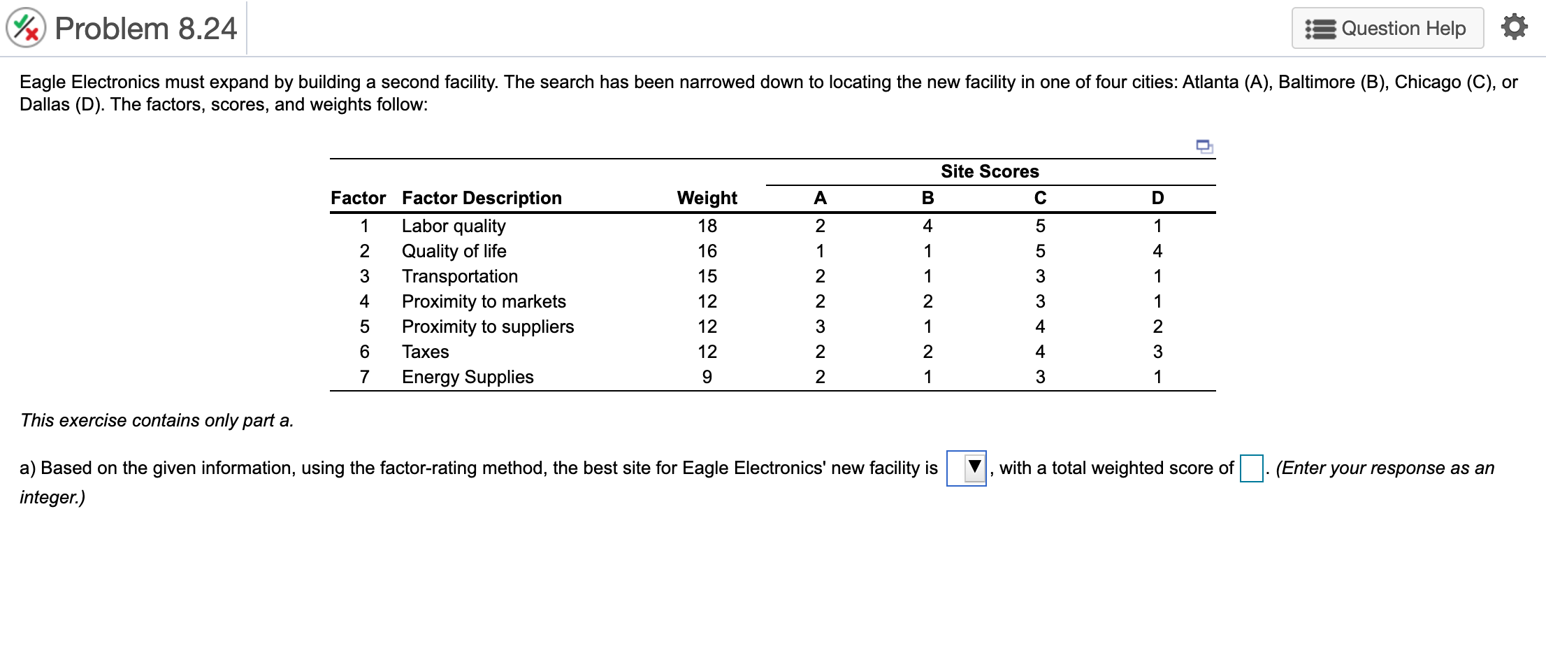This screenshot has height=660, width=1546.
Task: Click the Problem 8.24 title
Action: tap(147, 28)
